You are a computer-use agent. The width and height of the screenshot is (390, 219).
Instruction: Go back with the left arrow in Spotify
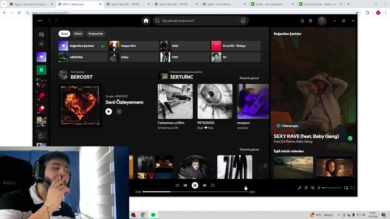click(49, 21)
